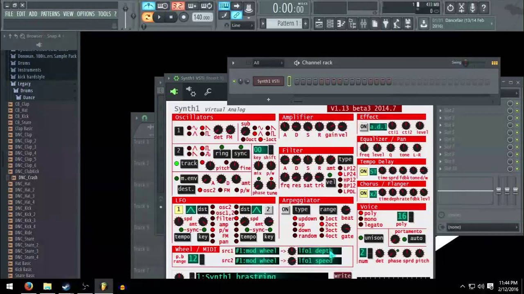Click the metronome icon in top toolbar
524x294 pixels.
pos(148,6)
